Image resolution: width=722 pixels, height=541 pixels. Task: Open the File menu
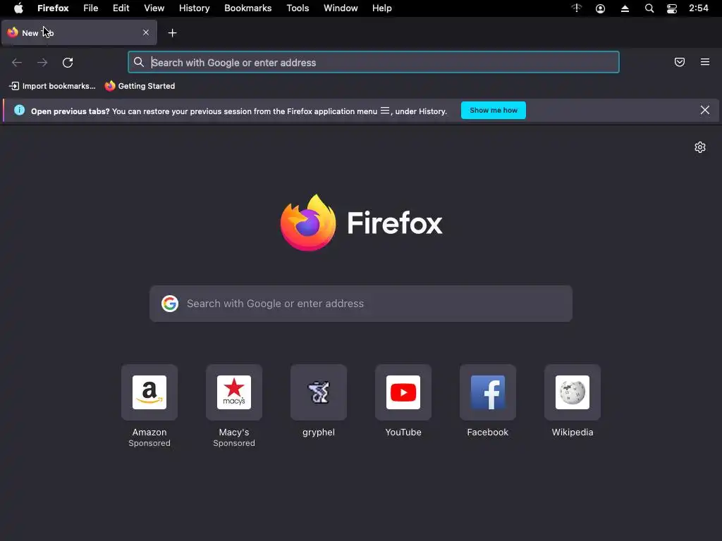[91, 8]
